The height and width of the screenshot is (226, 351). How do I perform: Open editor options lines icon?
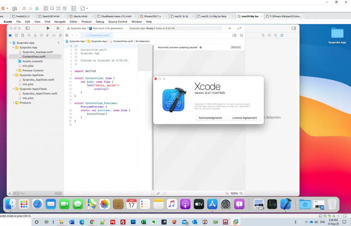coord(234,35)
